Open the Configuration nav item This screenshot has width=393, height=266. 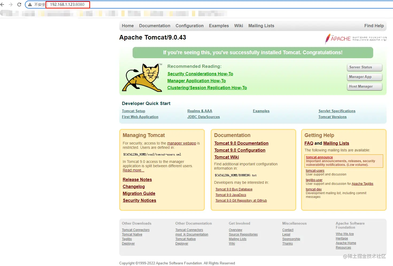click(x=190, y=26)
